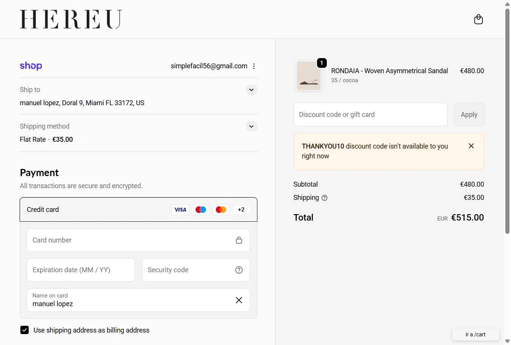
Task: Click the Total €515.00 amount
Action: pyautogui.click(x=467, y=218)
